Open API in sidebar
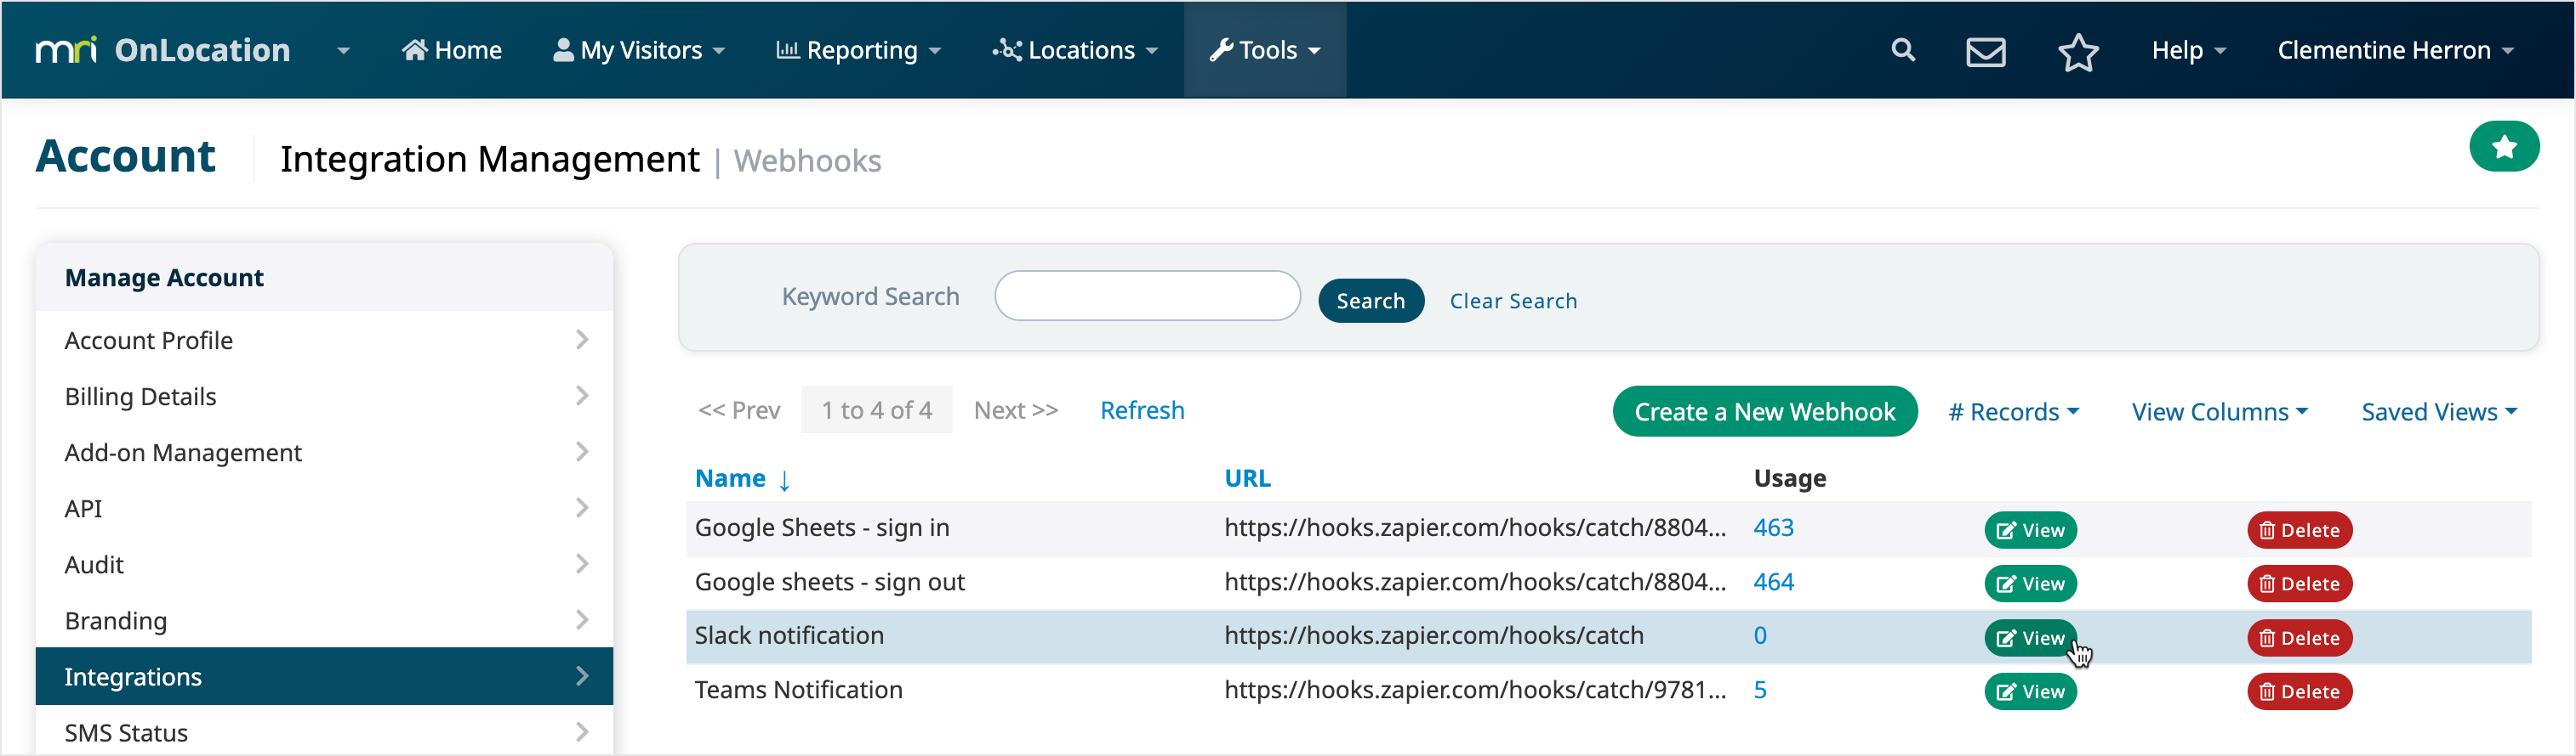The image size is (2576, 756). click(x=324, y=508)
